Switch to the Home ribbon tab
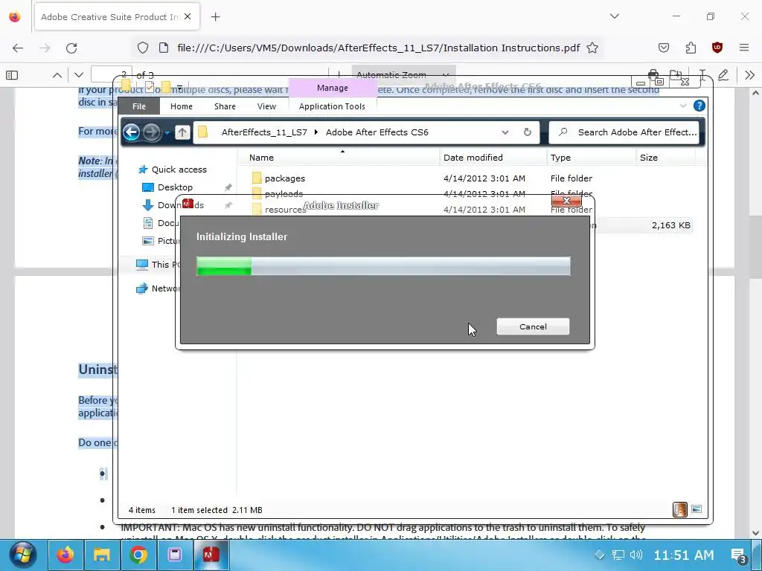The height and width of the screenshot is (571, 762). tap(182, 106)
